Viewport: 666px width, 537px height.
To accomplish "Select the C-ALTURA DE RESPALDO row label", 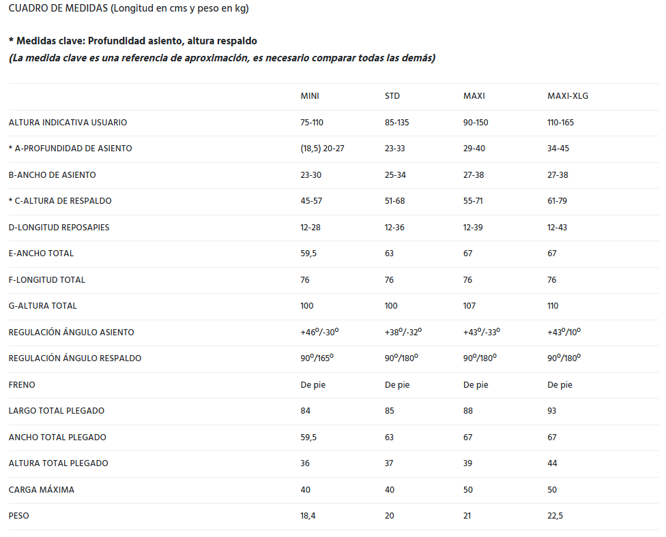I will pos(60,201).
